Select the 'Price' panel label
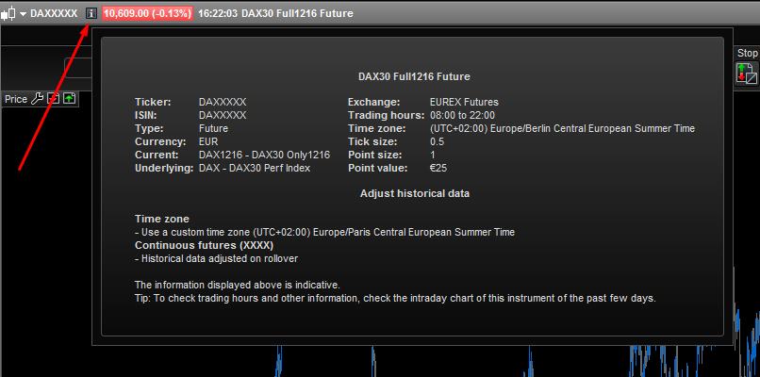Screen dimensions: 760x377 point(16,98)
